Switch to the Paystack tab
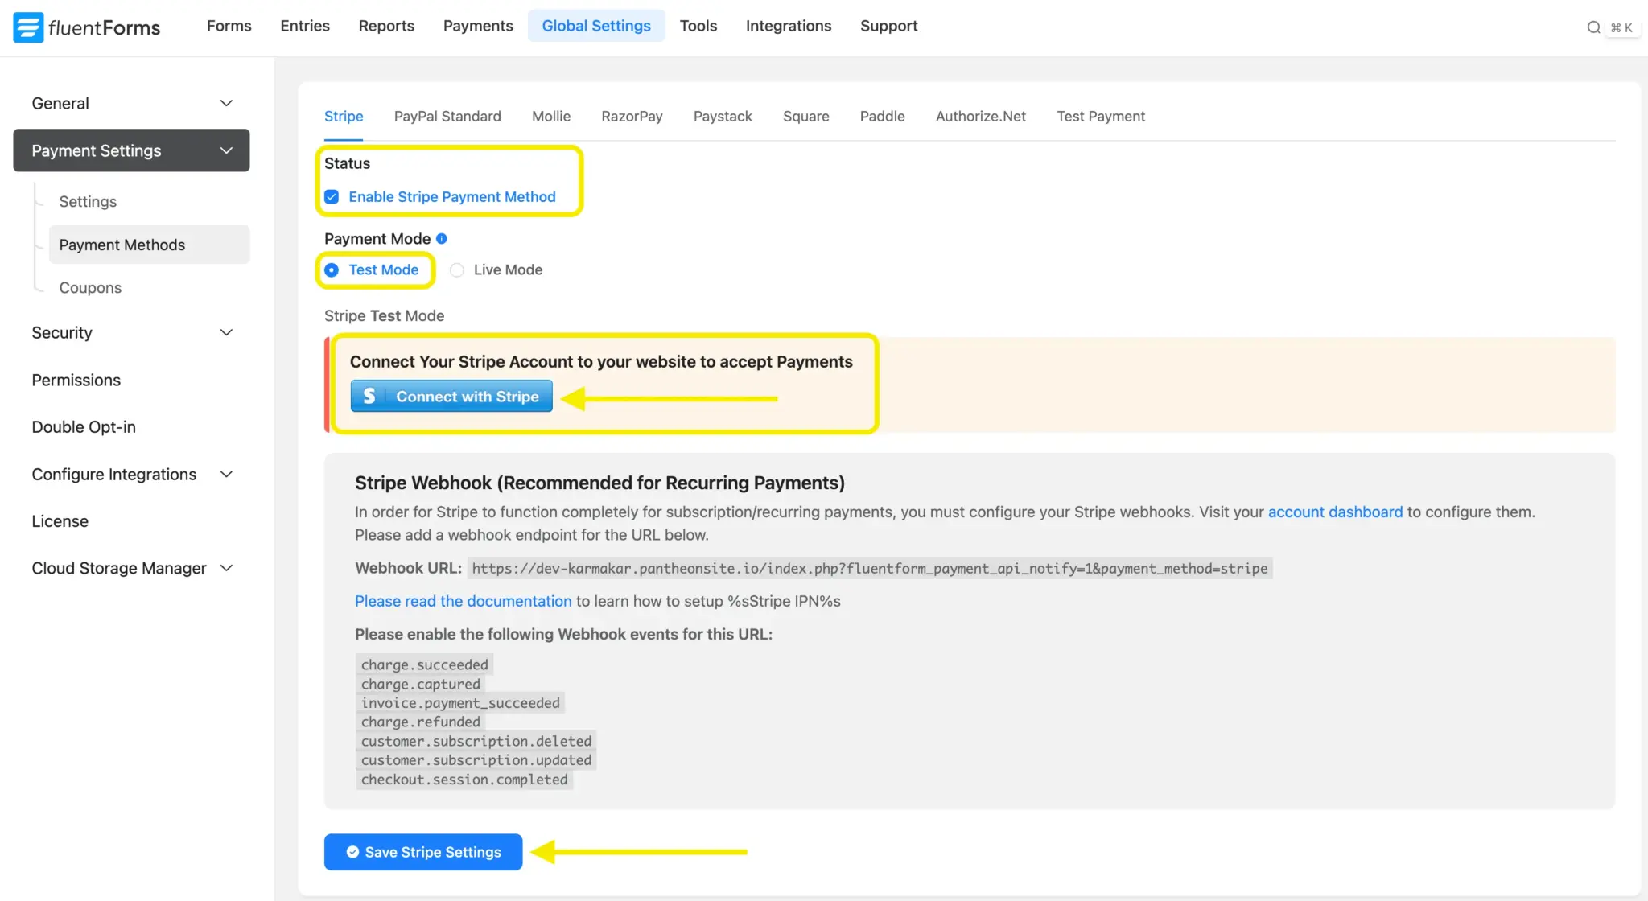 point(723,117)
